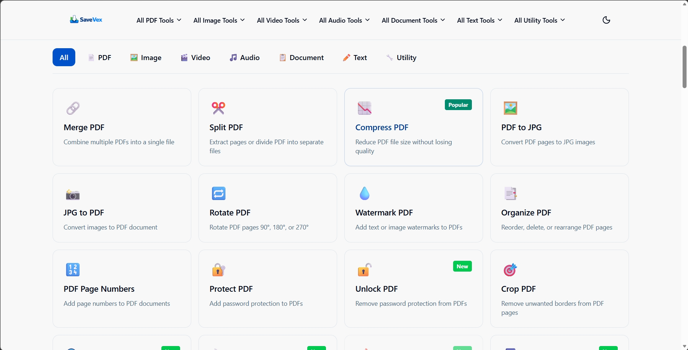
Task: Click 'Rotate PDF pages 90°, 180°, or 270°'
Action: pos(259,227)
